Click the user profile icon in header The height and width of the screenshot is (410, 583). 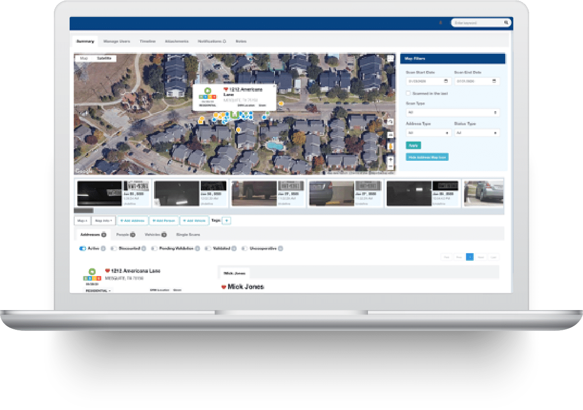(x=440, y=23)
